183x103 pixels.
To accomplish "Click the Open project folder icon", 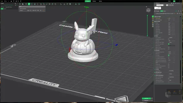I will 11,1.
